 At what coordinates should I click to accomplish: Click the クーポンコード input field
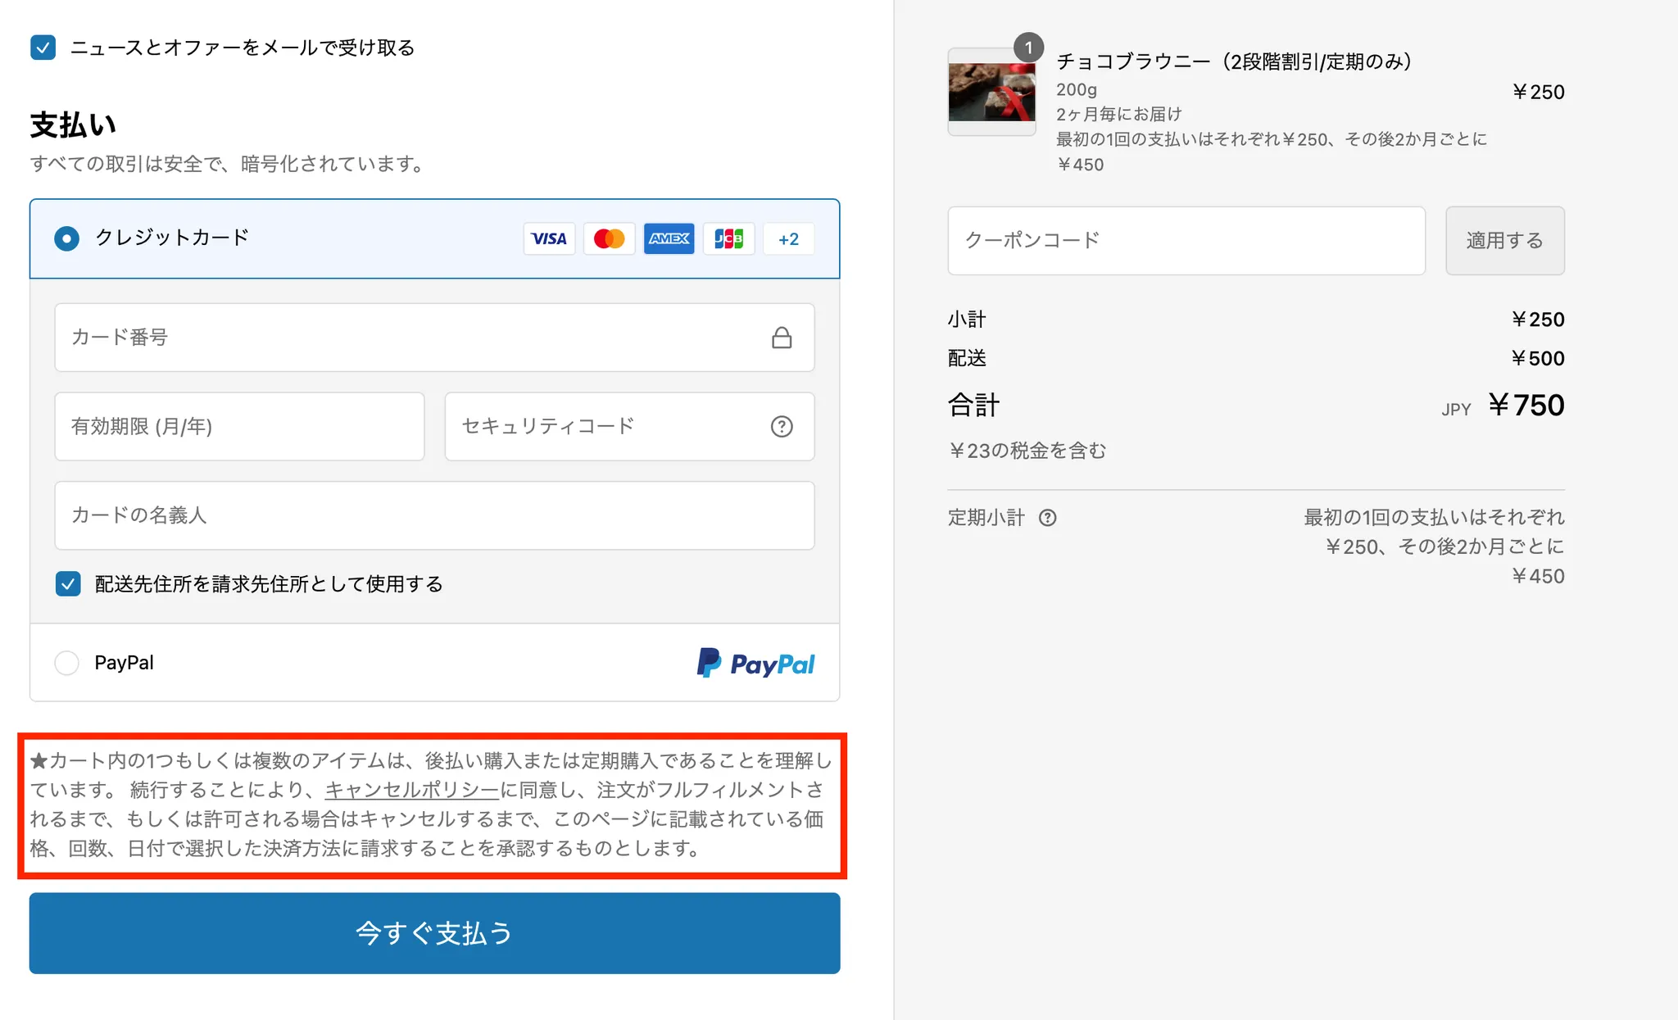point(1186,241)
